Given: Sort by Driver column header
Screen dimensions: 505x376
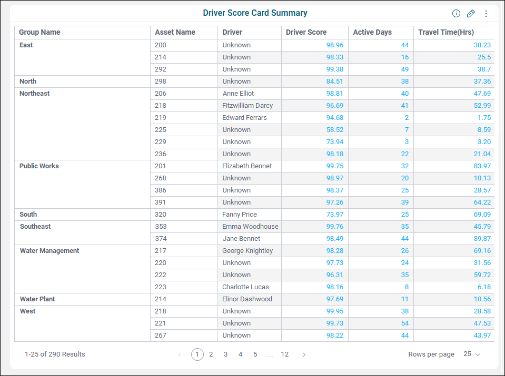Looking at the screenshot, I should coord(232,32).
